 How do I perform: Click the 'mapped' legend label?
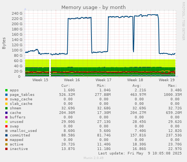coord(17,140)
